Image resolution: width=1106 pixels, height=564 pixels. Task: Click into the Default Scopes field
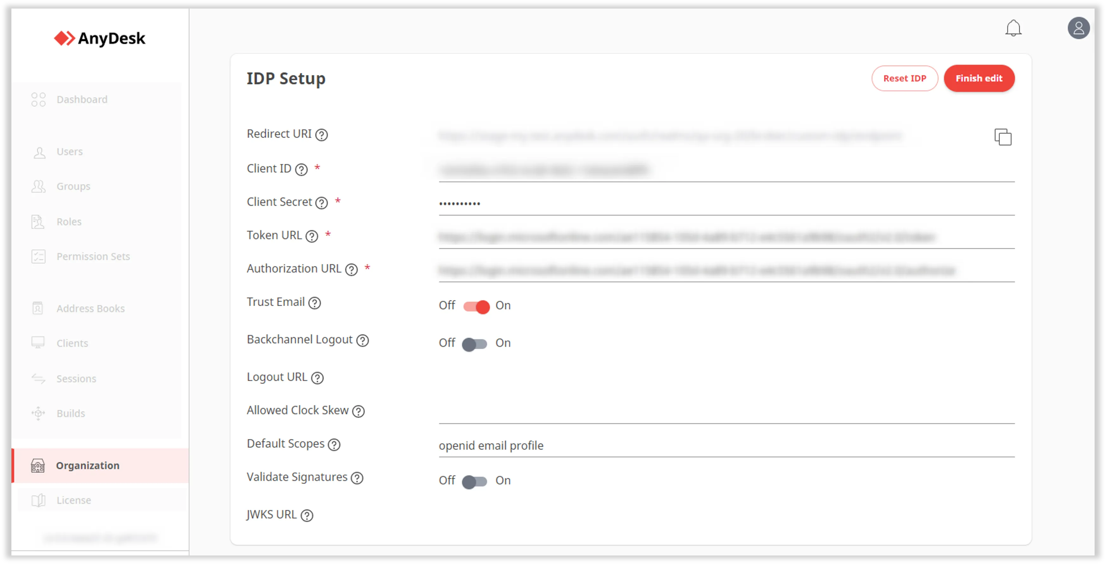tap(726, 446)
